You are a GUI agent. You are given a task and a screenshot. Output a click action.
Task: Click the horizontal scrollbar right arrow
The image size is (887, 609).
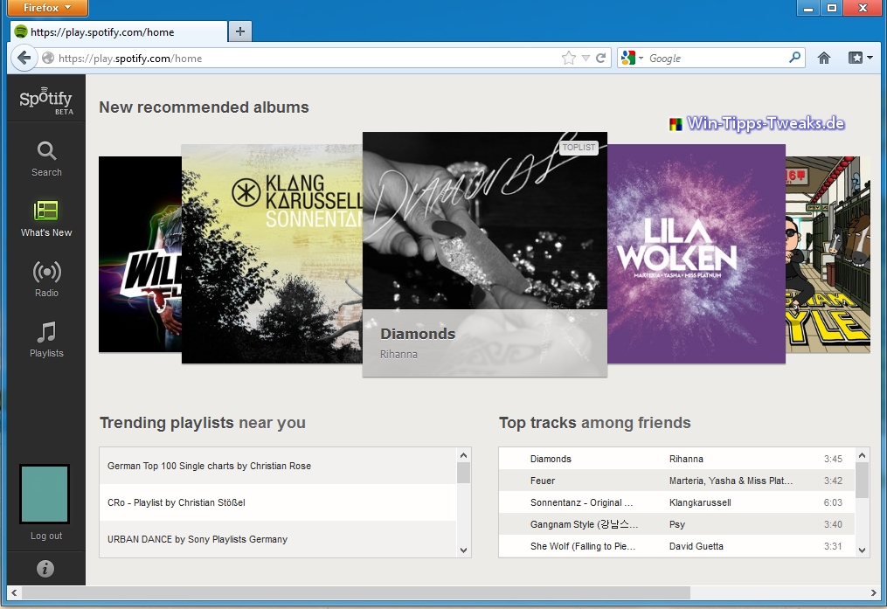click(873, 593)
